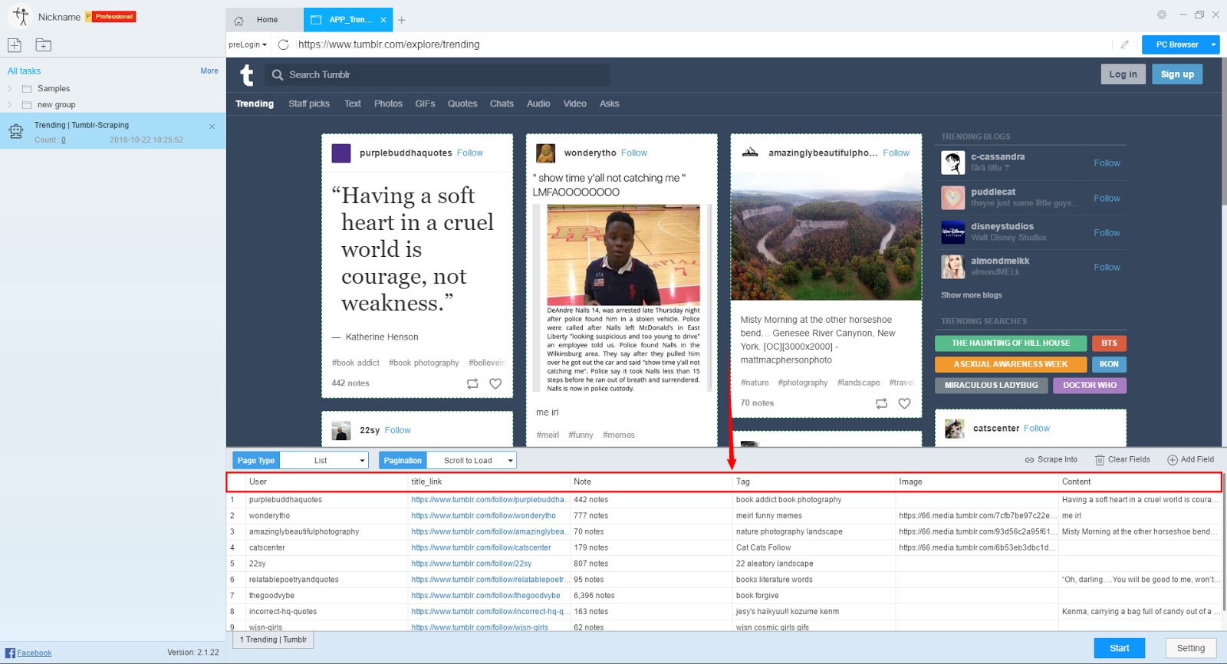Open the Page Type List dropdown
The image size is (1227, 664).
coord(324,460)
